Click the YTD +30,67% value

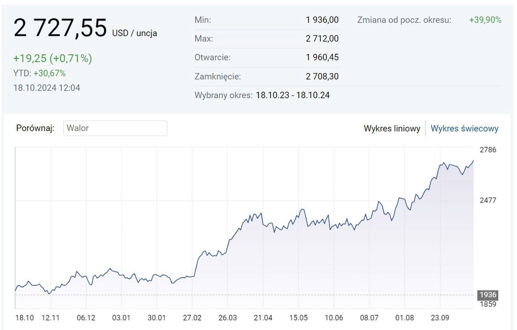[x=49, y=73]
